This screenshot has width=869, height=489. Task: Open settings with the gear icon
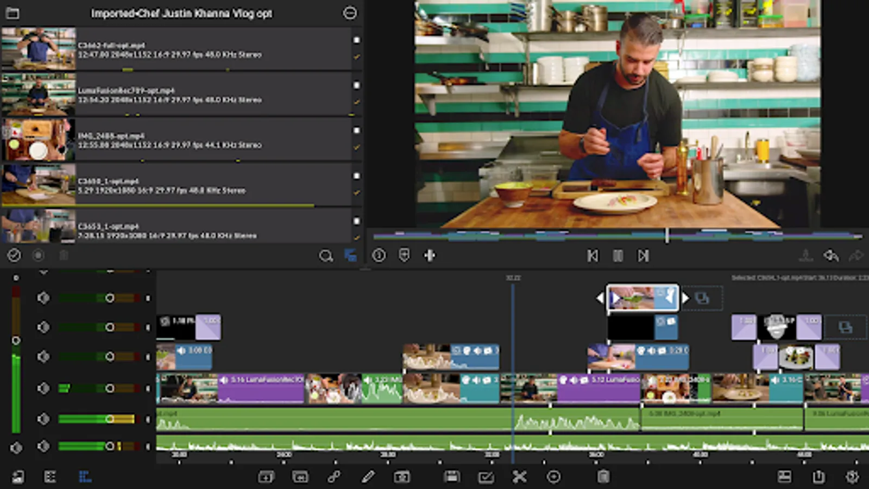pyautogui.click(x=852, y=477)
